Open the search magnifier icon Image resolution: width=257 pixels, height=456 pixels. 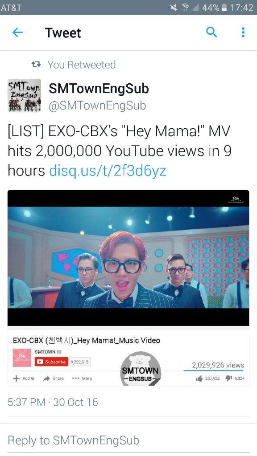click(211, 32)
